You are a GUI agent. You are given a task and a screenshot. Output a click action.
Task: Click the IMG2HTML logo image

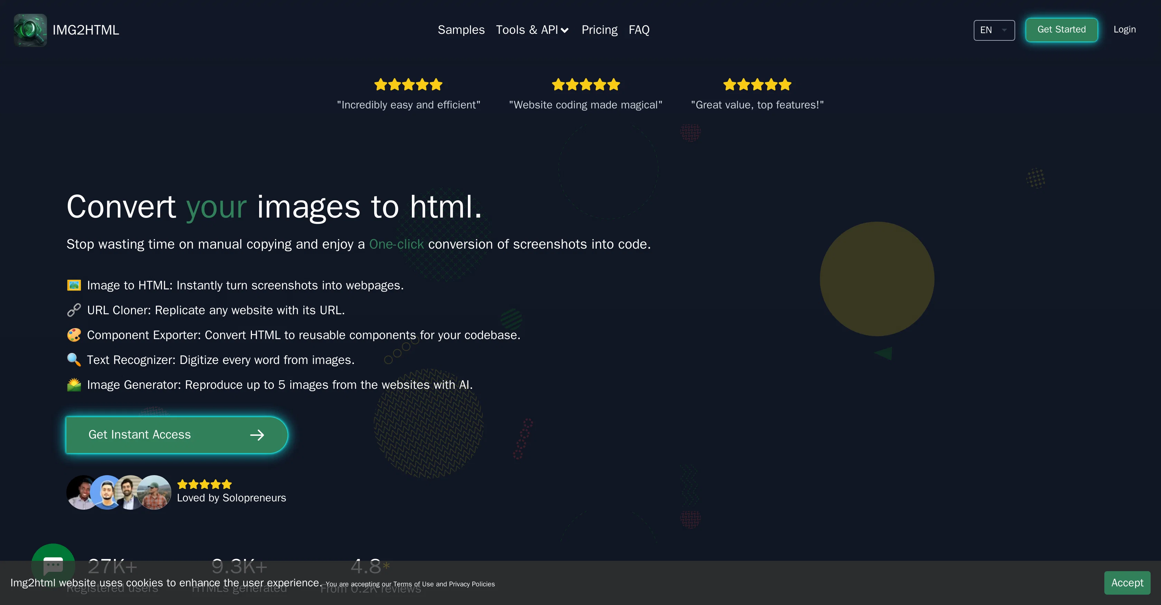[30, 30]
